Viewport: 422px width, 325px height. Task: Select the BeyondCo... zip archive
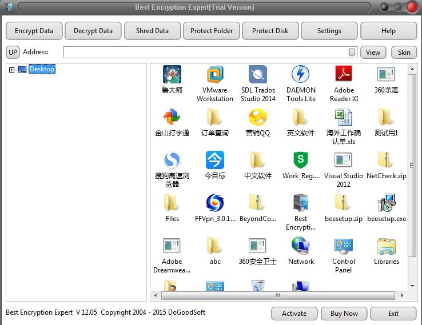(258, 203)
